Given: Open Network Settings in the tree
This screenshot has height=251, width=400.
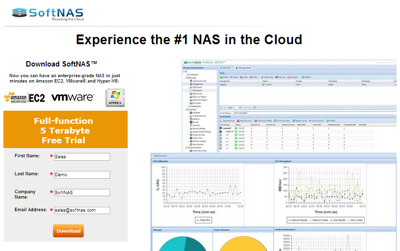Looking at the screenshot, I should click(198, 129).
